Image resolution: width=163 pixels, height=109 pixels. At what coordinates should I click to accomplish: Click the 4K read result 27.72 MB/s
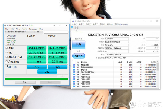click(36, 53)
